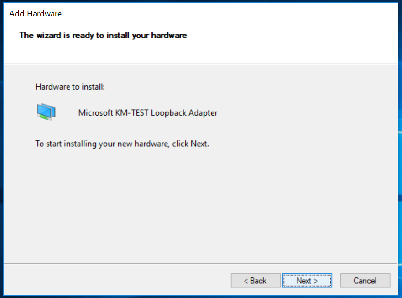Viewport: 402px width, 298px height.
Task: Cancel the Add Hardware wizard
Action: [x=365, y=281]
